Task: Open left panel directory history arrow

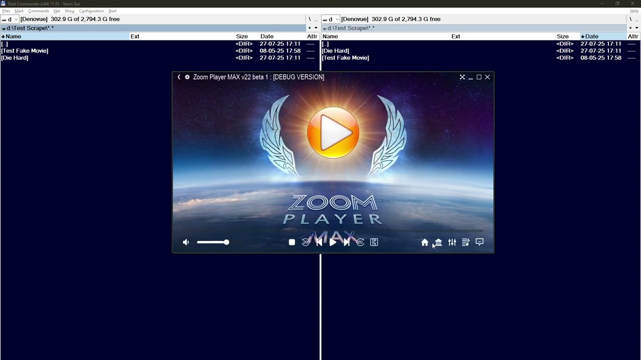Action: pyautogui.click(x=315, y=28)
